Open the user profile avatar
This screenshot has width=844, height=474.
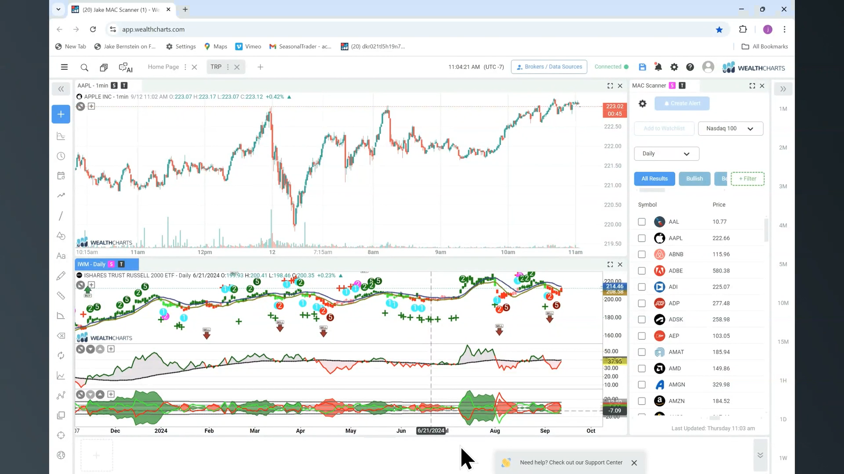click(x=708, y=67)
